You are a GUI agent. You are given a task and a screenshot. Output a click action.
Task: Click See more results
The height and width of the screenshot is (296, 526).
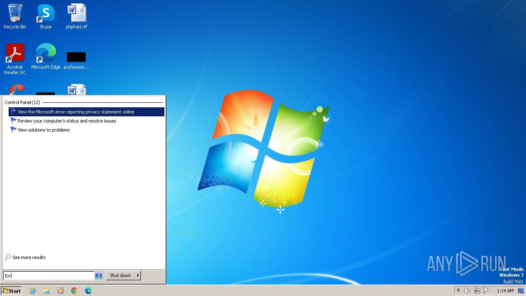click(x=29, y=257)
